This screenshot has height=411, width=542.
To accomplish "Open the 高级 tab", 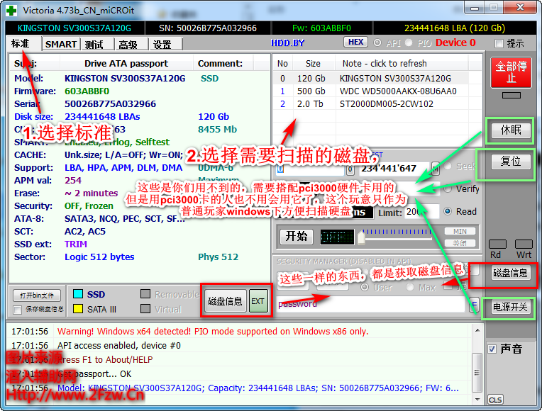I will click(131, 44).
